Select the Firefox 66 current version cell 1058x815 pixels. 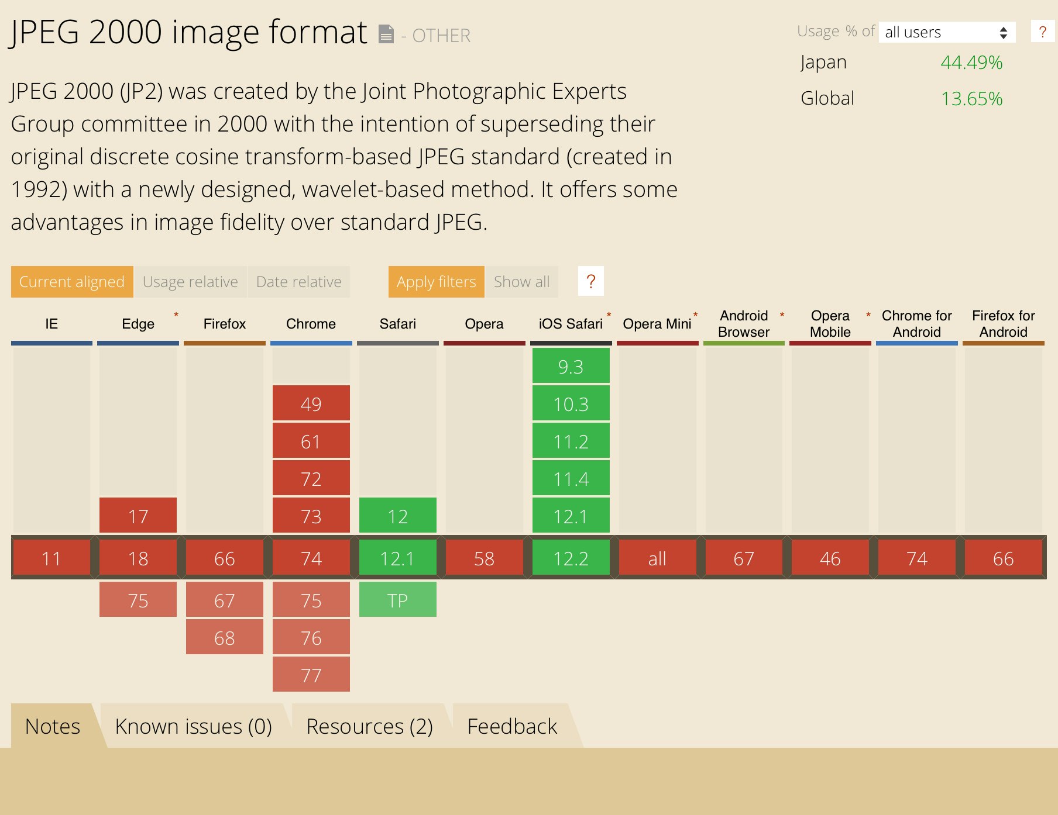pos(225,558)
